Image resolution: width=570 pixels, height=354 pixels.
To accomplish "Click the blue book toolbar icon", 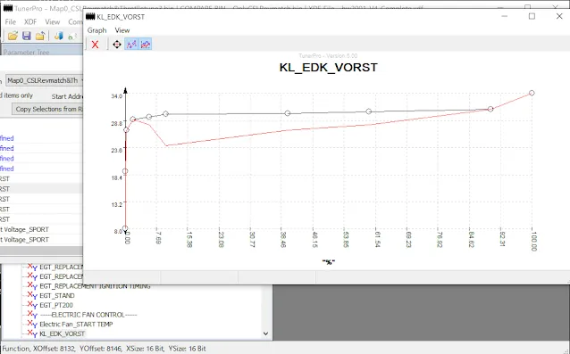I will point(59,36).
